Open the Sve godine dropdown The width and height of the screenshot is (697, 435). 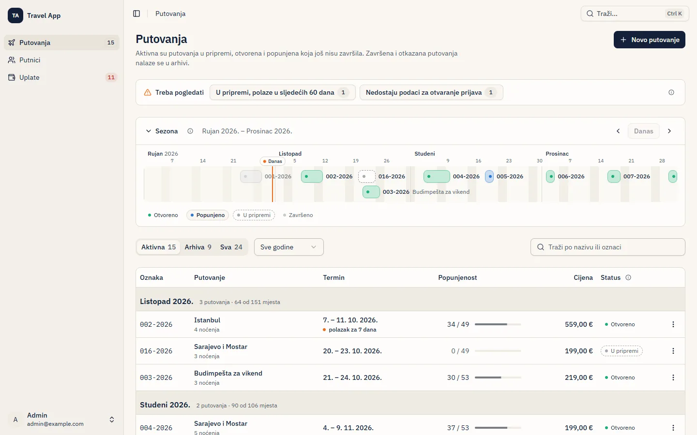click(x=289, y=247)
